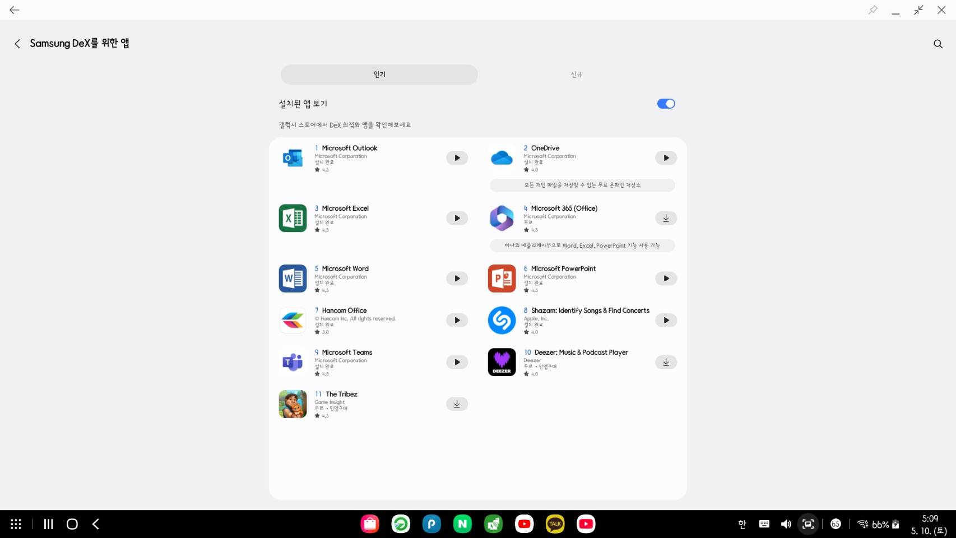Click the Deezer: Music & Podcast Player title
This screenshot has height=538, width=956.
[581, 353]
